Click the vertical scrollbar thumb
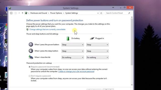 pos(132,42)
